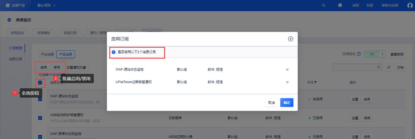The width and height of the screenshot is (415, 139).
Task: Uncheck the UDB实例防护告警通知 row checkbox
Action: click(40, 118)
